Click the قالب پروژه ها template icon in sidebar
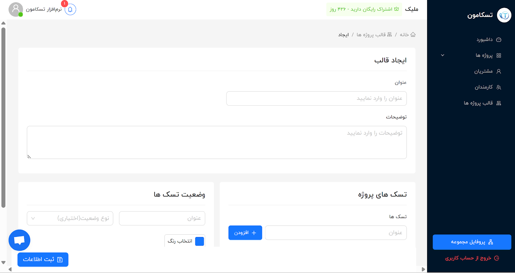 499,103
